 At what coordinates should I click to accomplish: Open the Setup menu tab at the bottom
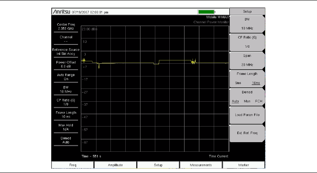point(158,165)
